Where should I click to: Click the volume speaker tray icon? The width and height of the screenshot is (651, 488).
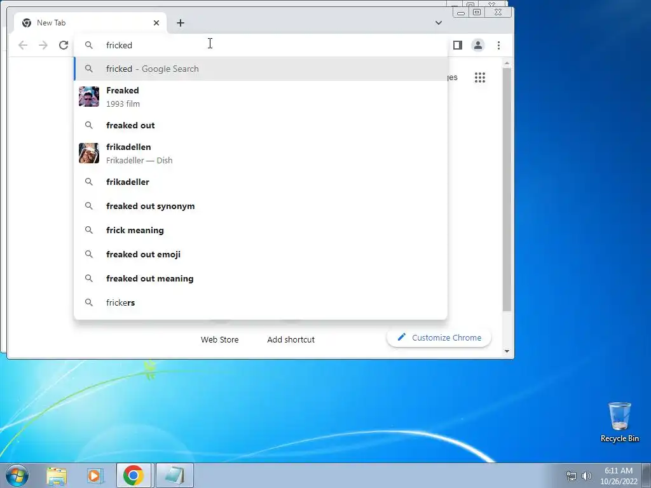point(586,476)
